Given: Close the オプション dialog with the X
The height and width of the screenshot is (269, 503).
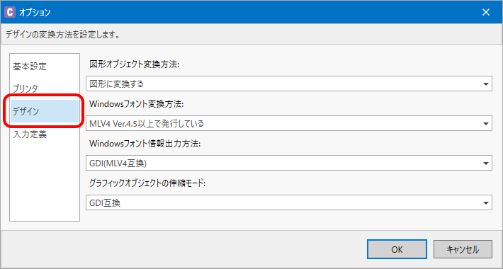Looking at the screenshot, I should click(x=486, y=12).
